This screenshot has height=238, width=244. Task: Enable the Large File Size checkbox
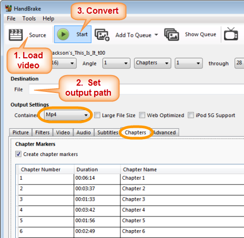[97, 115]
